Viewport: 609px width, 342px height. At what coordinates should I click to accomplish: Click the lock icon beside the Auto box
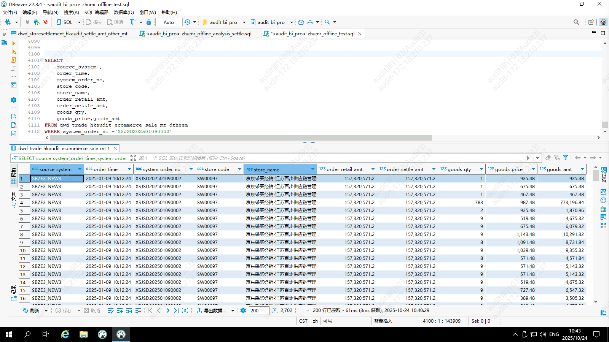pyautogui.click(x=149, y=22)
